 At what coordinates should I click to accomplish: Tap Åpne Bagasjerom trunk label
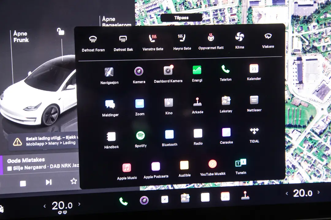(116, 21)
